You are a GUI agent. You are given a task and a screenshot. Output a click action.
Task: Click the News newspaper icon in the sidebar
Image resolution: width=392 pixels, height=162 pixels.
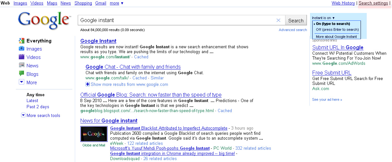tap(22, 65)
